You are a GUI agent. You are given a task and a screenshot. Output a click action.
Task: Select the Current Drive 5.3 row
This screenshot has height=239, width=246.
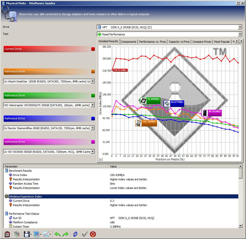[121, 201]
